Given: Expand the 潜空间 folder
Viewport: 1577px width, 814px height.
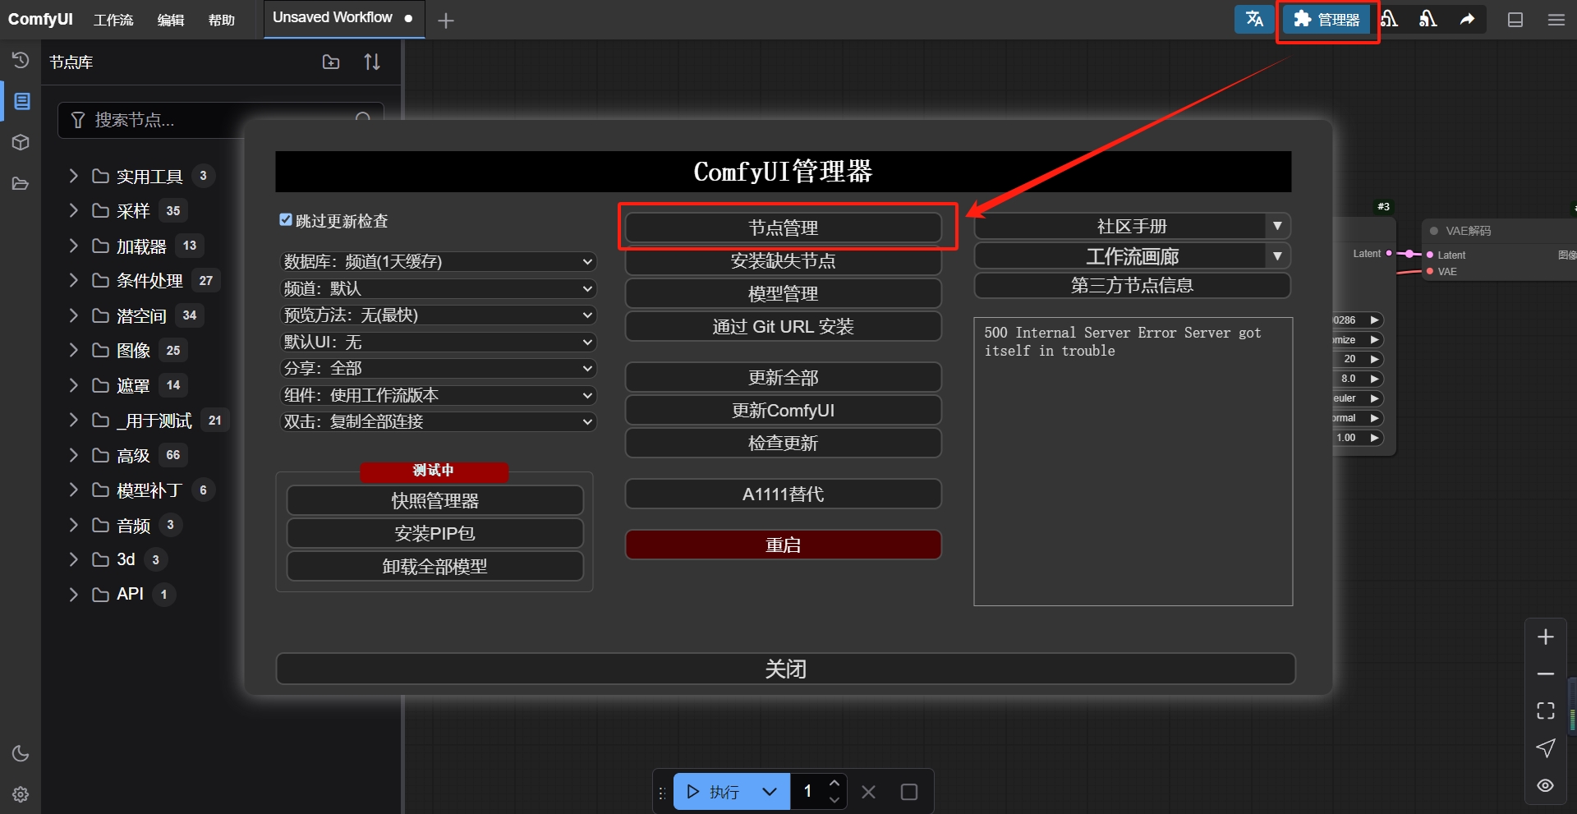Looking at the screenshot, I should click(x=73, y=315).
